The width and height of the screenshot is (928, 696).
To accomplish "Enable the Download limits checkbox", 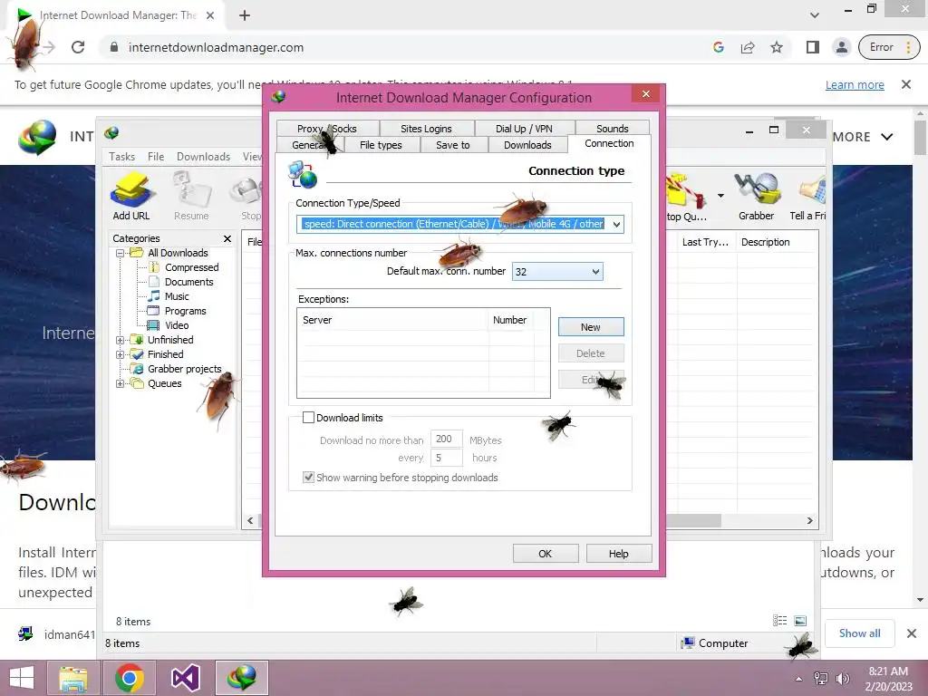I will click(x=308, y=417).
